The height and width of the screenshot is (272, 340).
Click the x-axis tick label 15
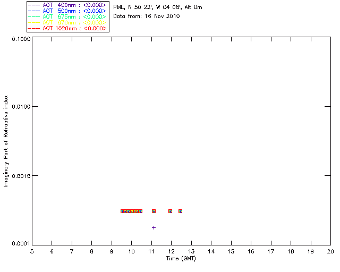pos(231,251)
